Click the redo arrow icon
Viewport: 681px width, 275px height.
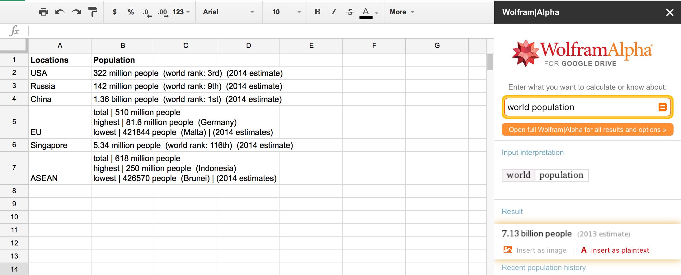(x=76, y=12)
